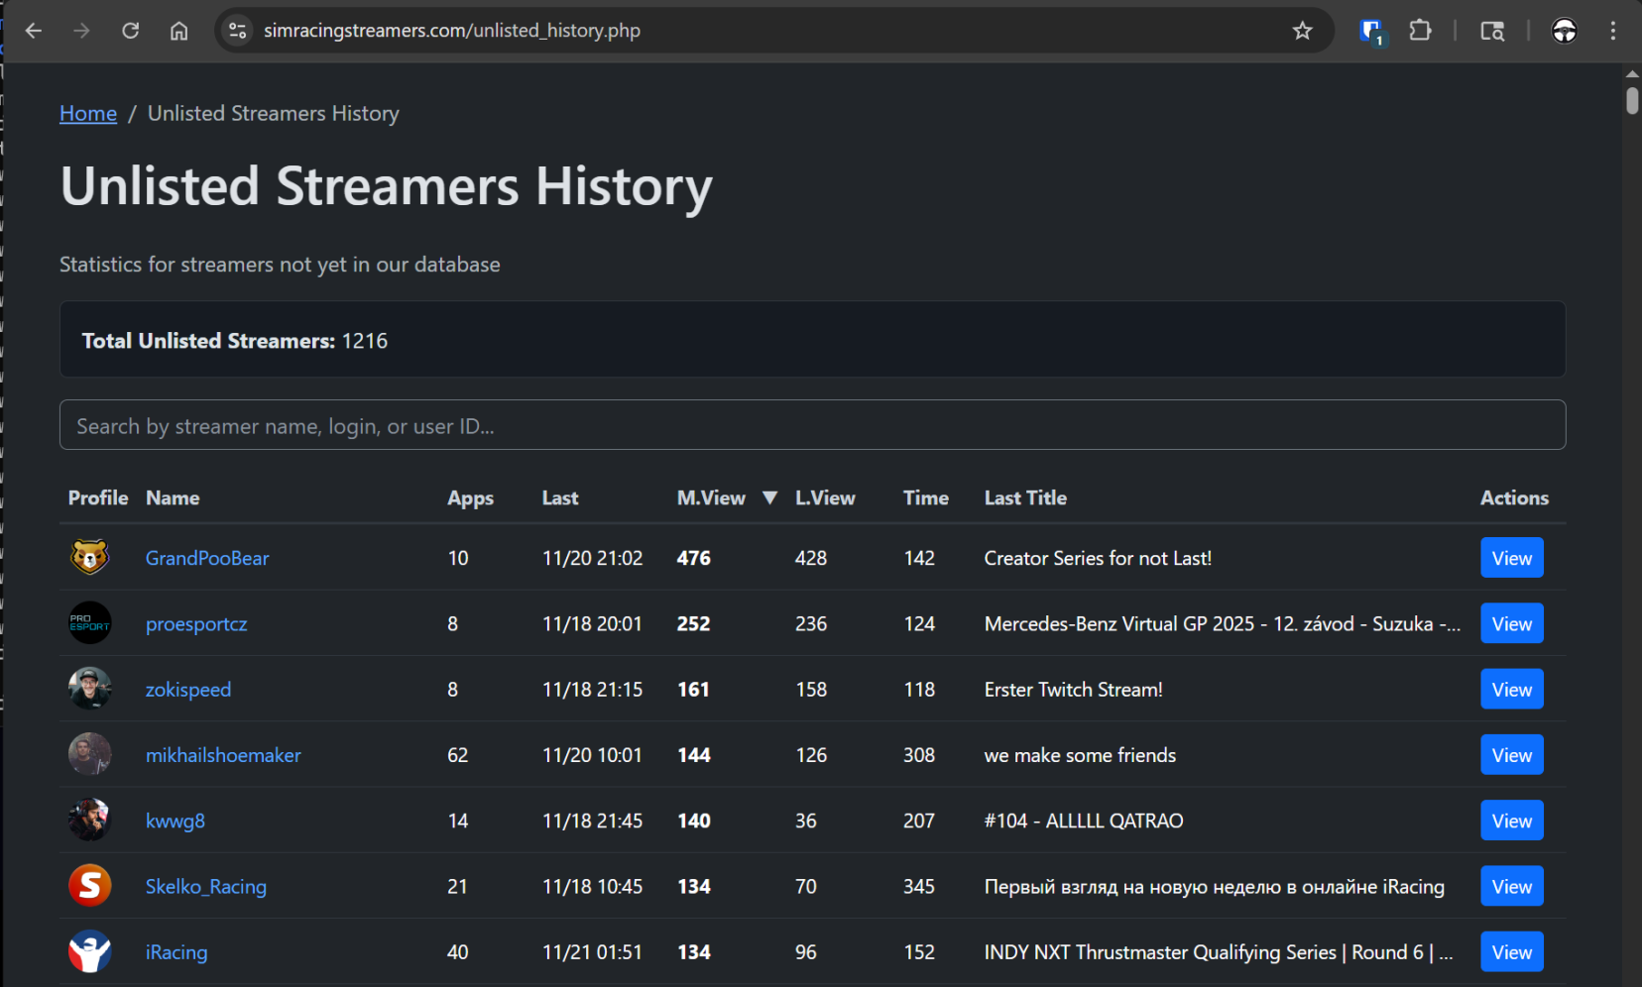
Task: Open the steering wheel profile avatar
Action: tap(1564, 31)
